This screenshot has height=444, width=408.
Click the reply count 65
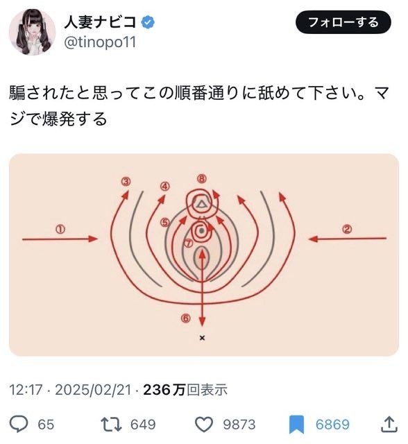pyautogui.click(x=46, y=425)
